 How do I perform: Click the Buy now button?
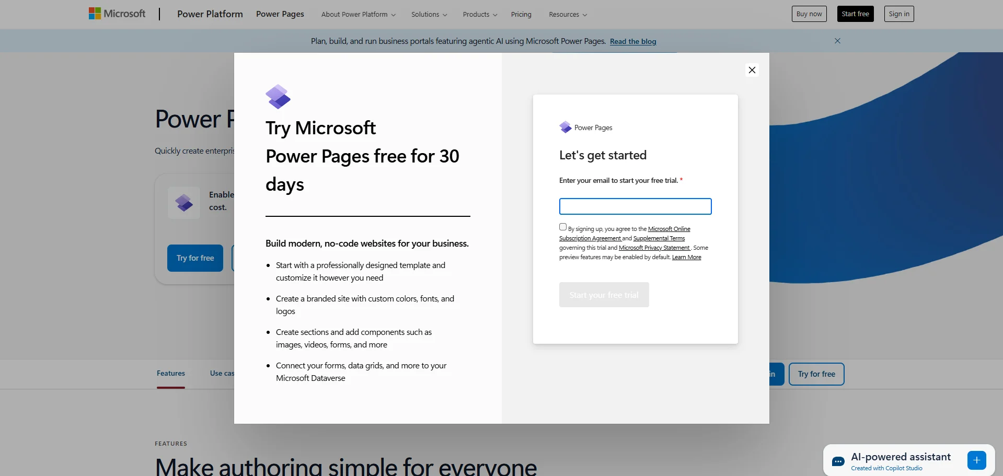click(x=809, y=14)
